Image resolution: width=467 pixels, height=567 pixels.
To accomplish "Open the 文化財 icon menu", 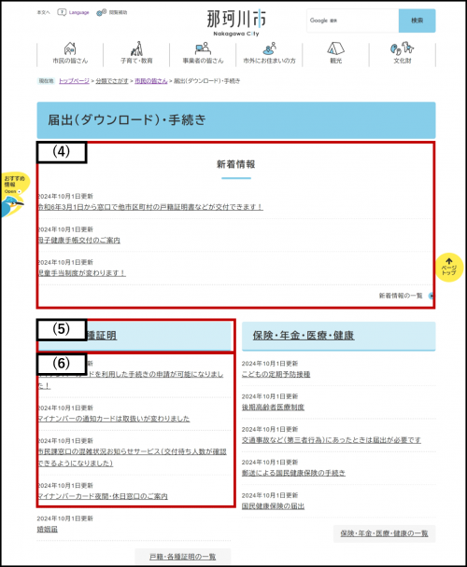I will (403, 53).
